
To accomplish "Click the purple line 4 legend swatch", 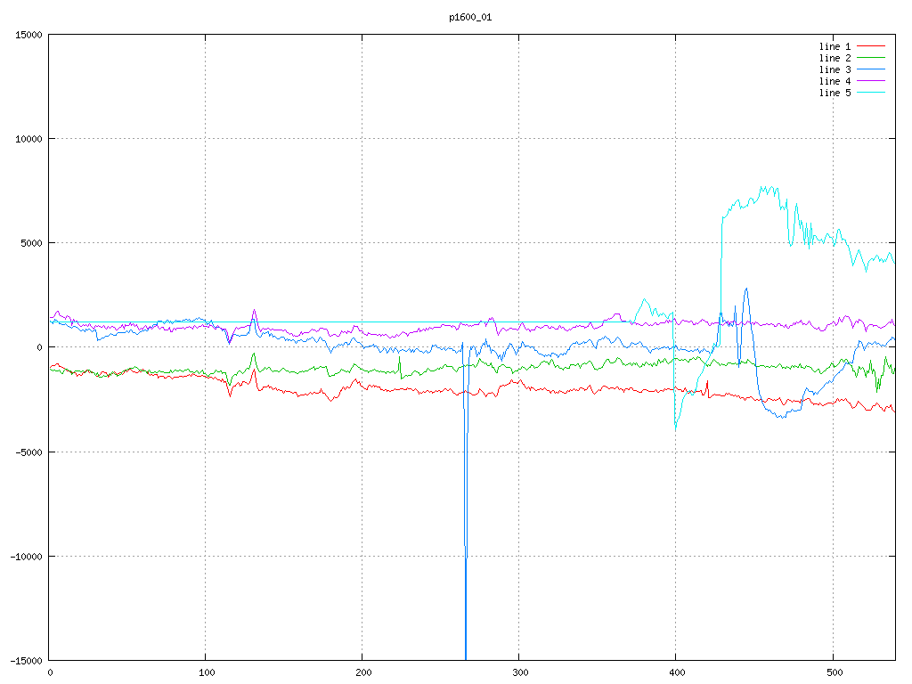I will 872,81.
